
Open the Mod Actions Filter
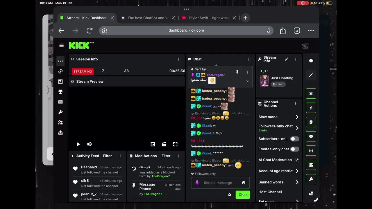pyautogui.click(x=166, y=156)
